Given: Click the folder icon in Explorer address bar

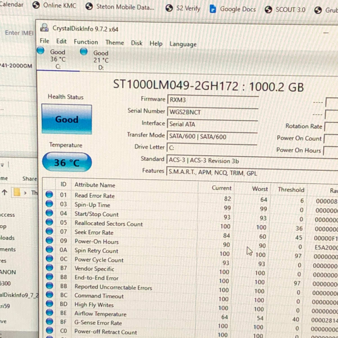Looking at the screenshot, I should pyautogui.click(x=17, y=192).
